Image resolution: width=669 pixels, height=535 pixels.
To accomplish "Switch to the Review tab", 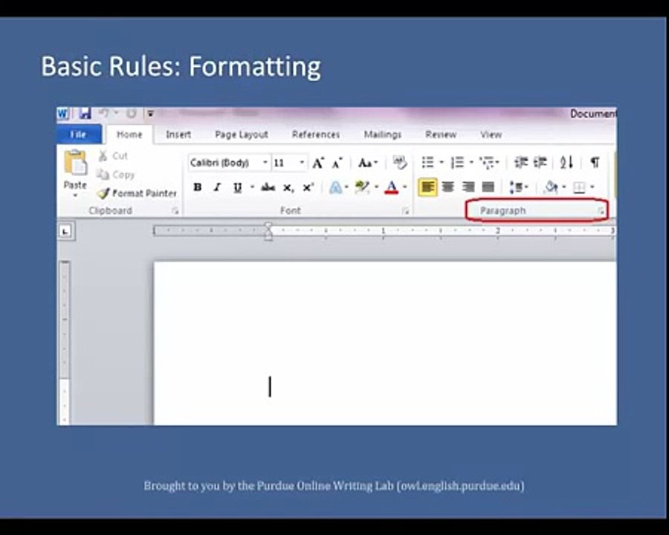I will click(x=441, y=134).
